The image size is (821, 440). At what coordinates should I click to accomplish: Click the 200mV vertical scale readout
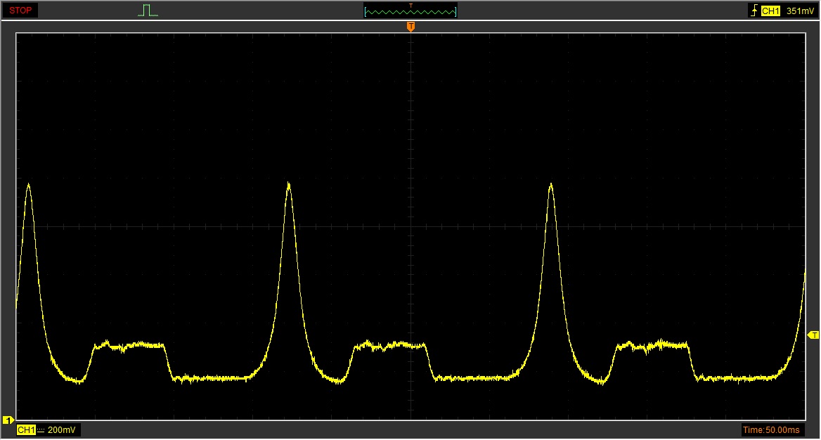[62, 430]
